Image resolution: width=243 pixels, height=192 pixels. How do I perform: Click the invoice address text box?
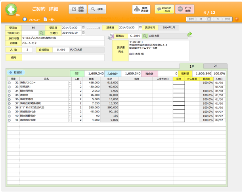pos(159,51)
